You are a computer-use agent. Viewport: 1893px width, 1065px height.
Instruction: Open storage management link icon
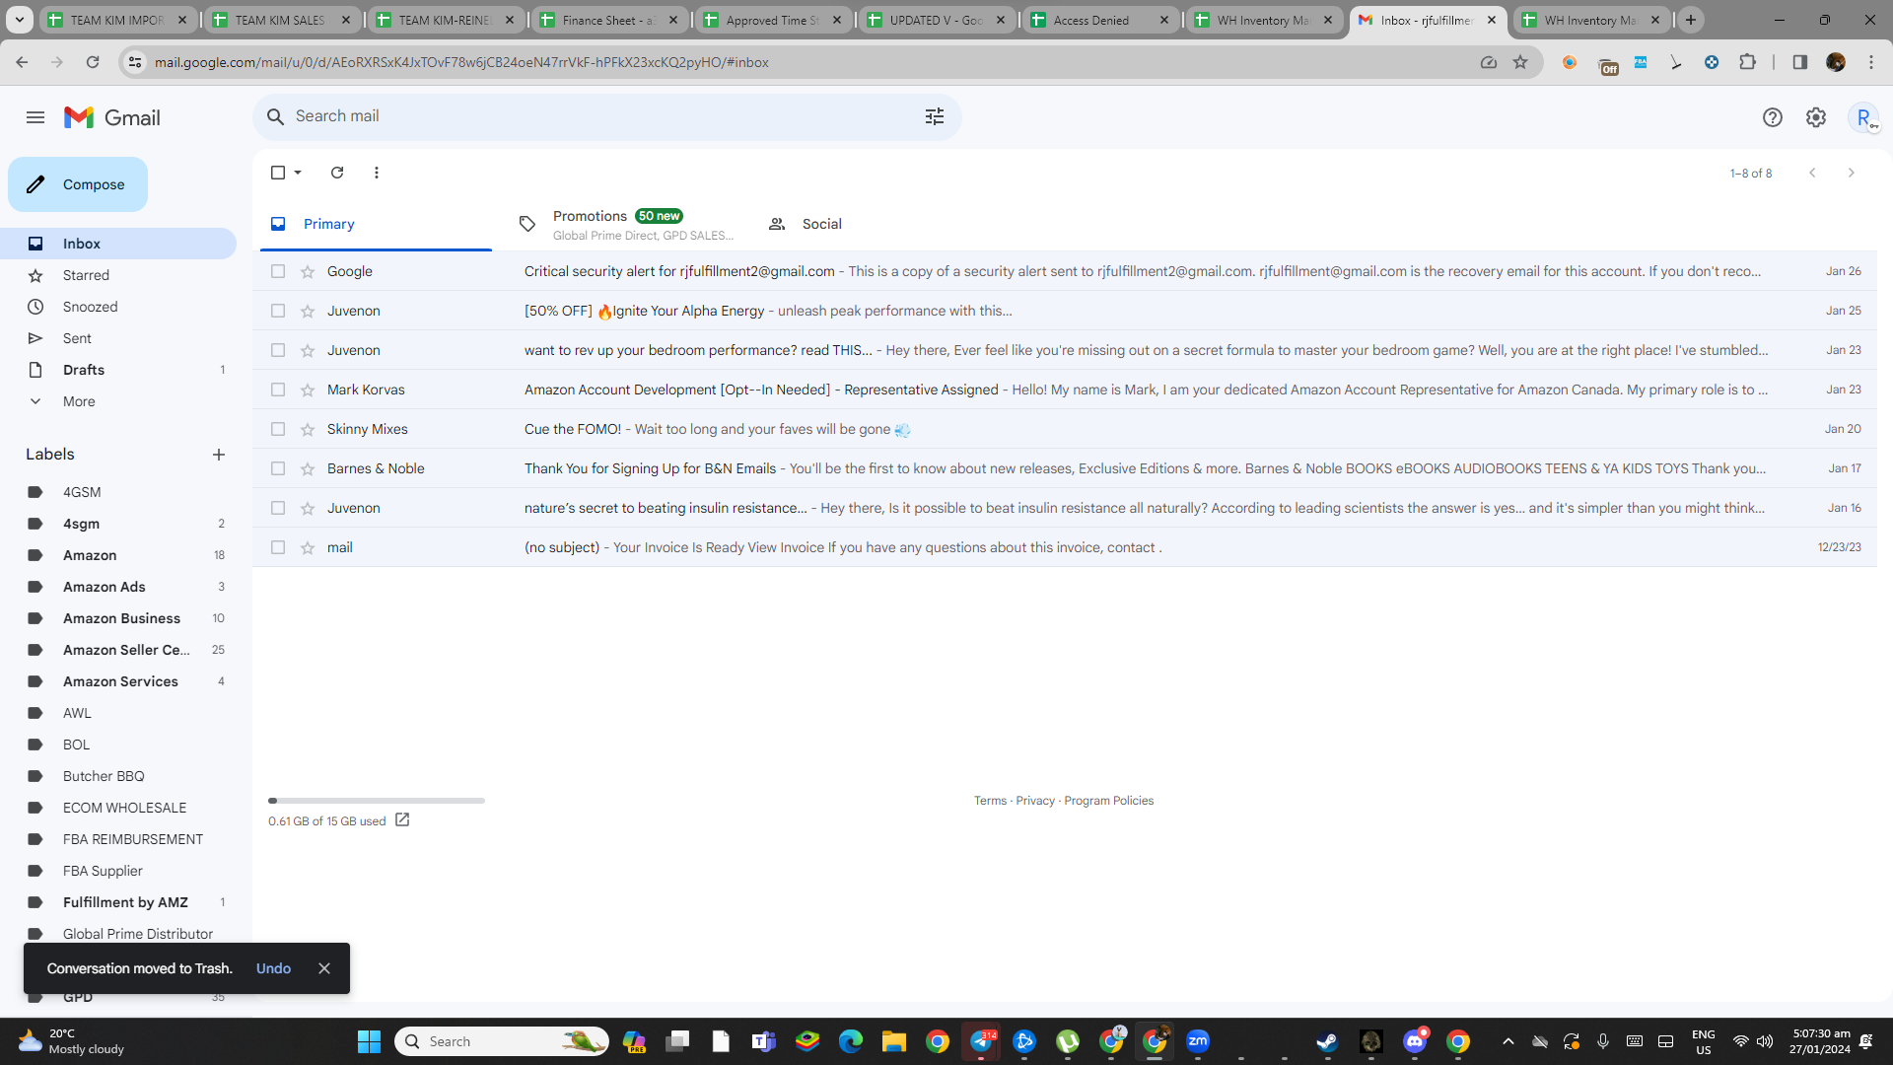(402, 820)
